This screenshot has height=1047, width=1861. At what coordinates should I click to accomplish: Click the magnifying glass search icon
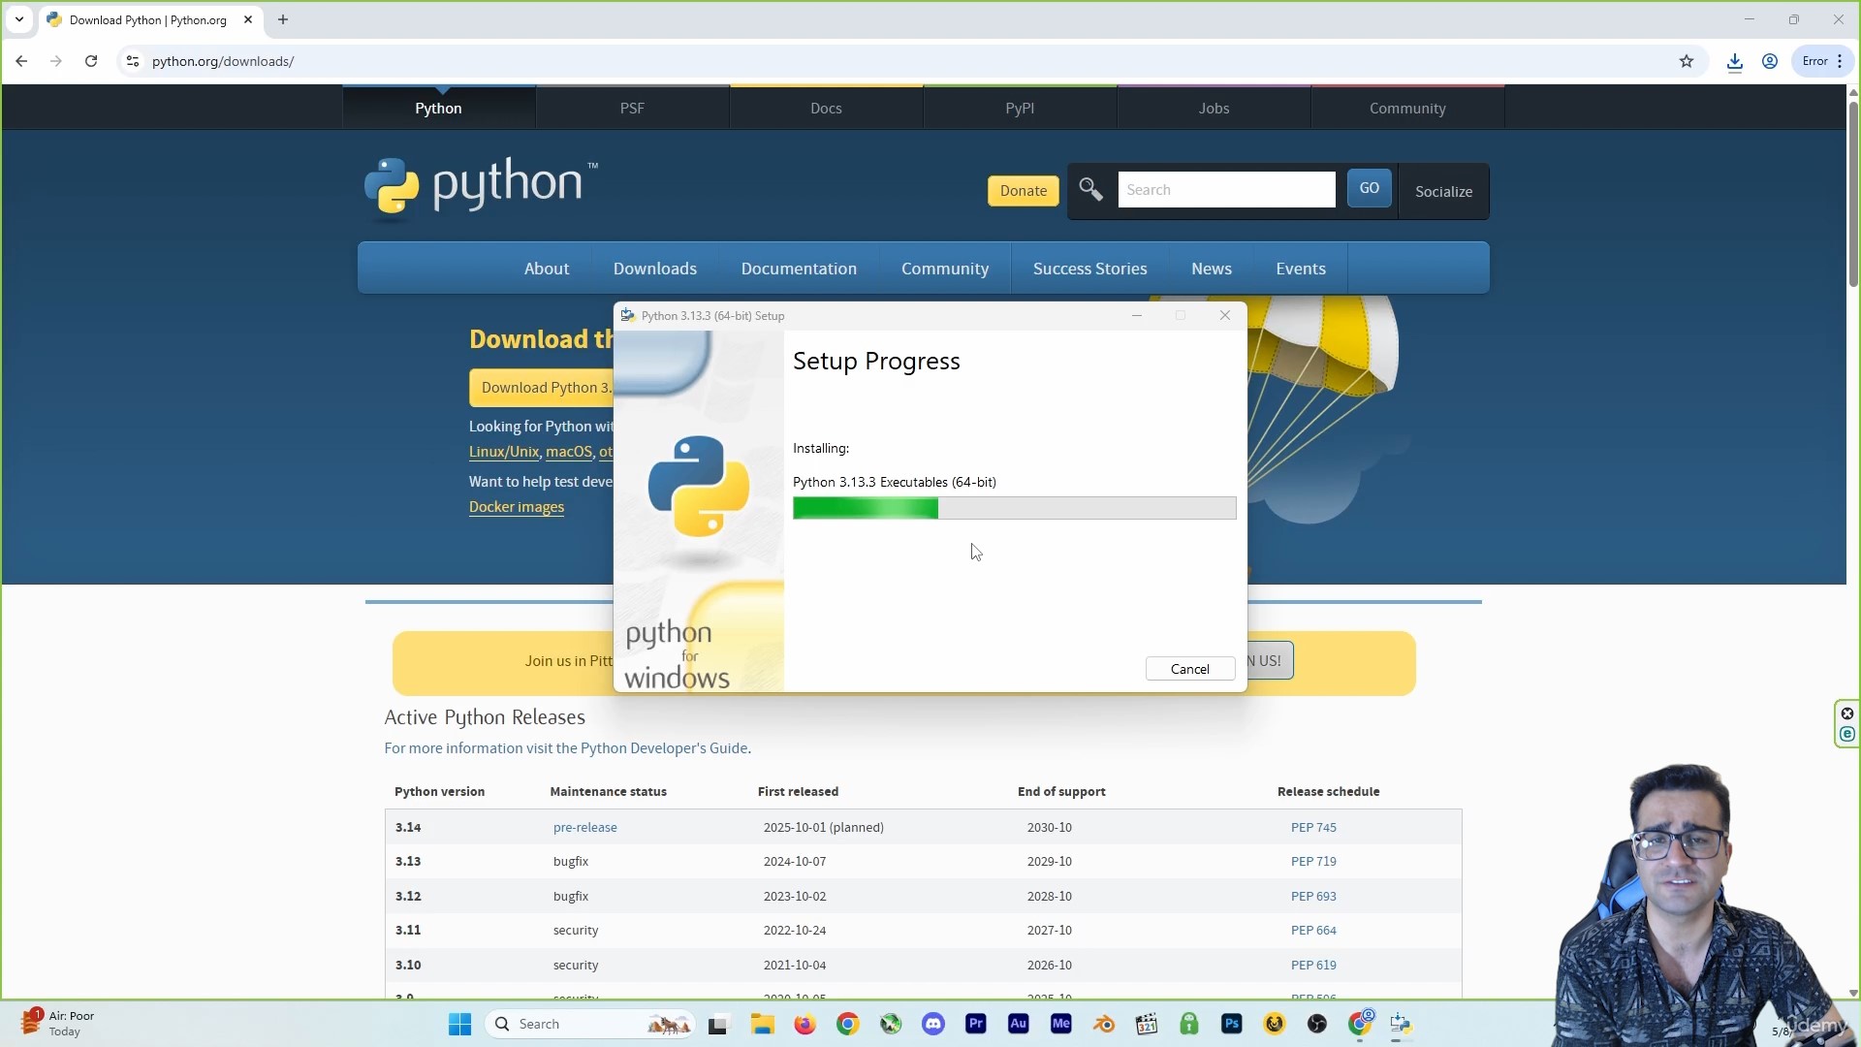[x=1090, y=189]
